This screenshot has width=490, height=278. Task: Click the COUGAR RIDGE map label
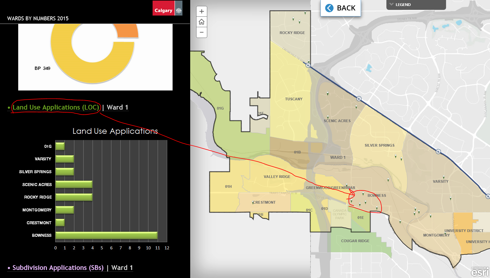point(355,241)
